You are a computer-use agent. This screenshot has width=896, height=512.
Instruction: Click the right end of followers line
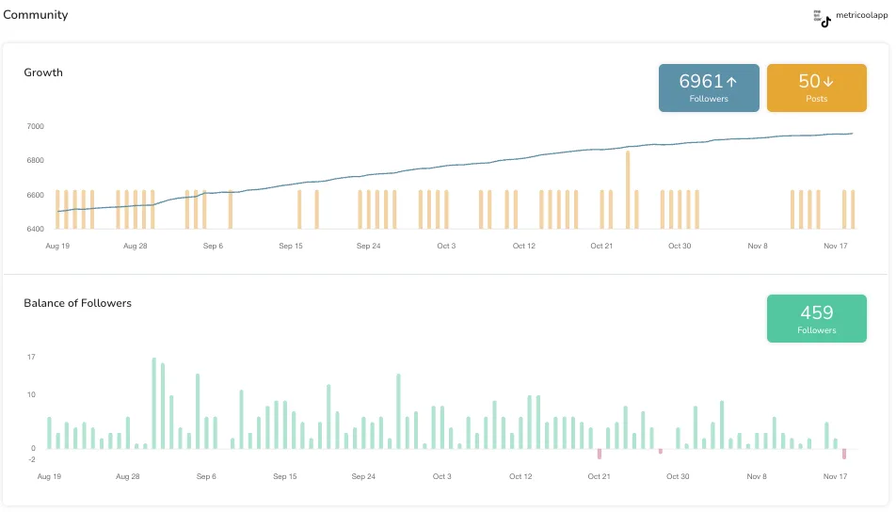[x=852, y=134]
